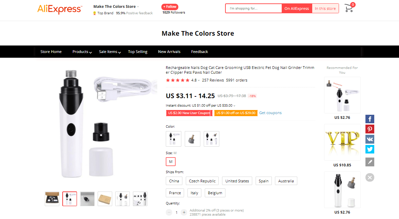
Task: Share product on VK
Action: tap(370, 139)
